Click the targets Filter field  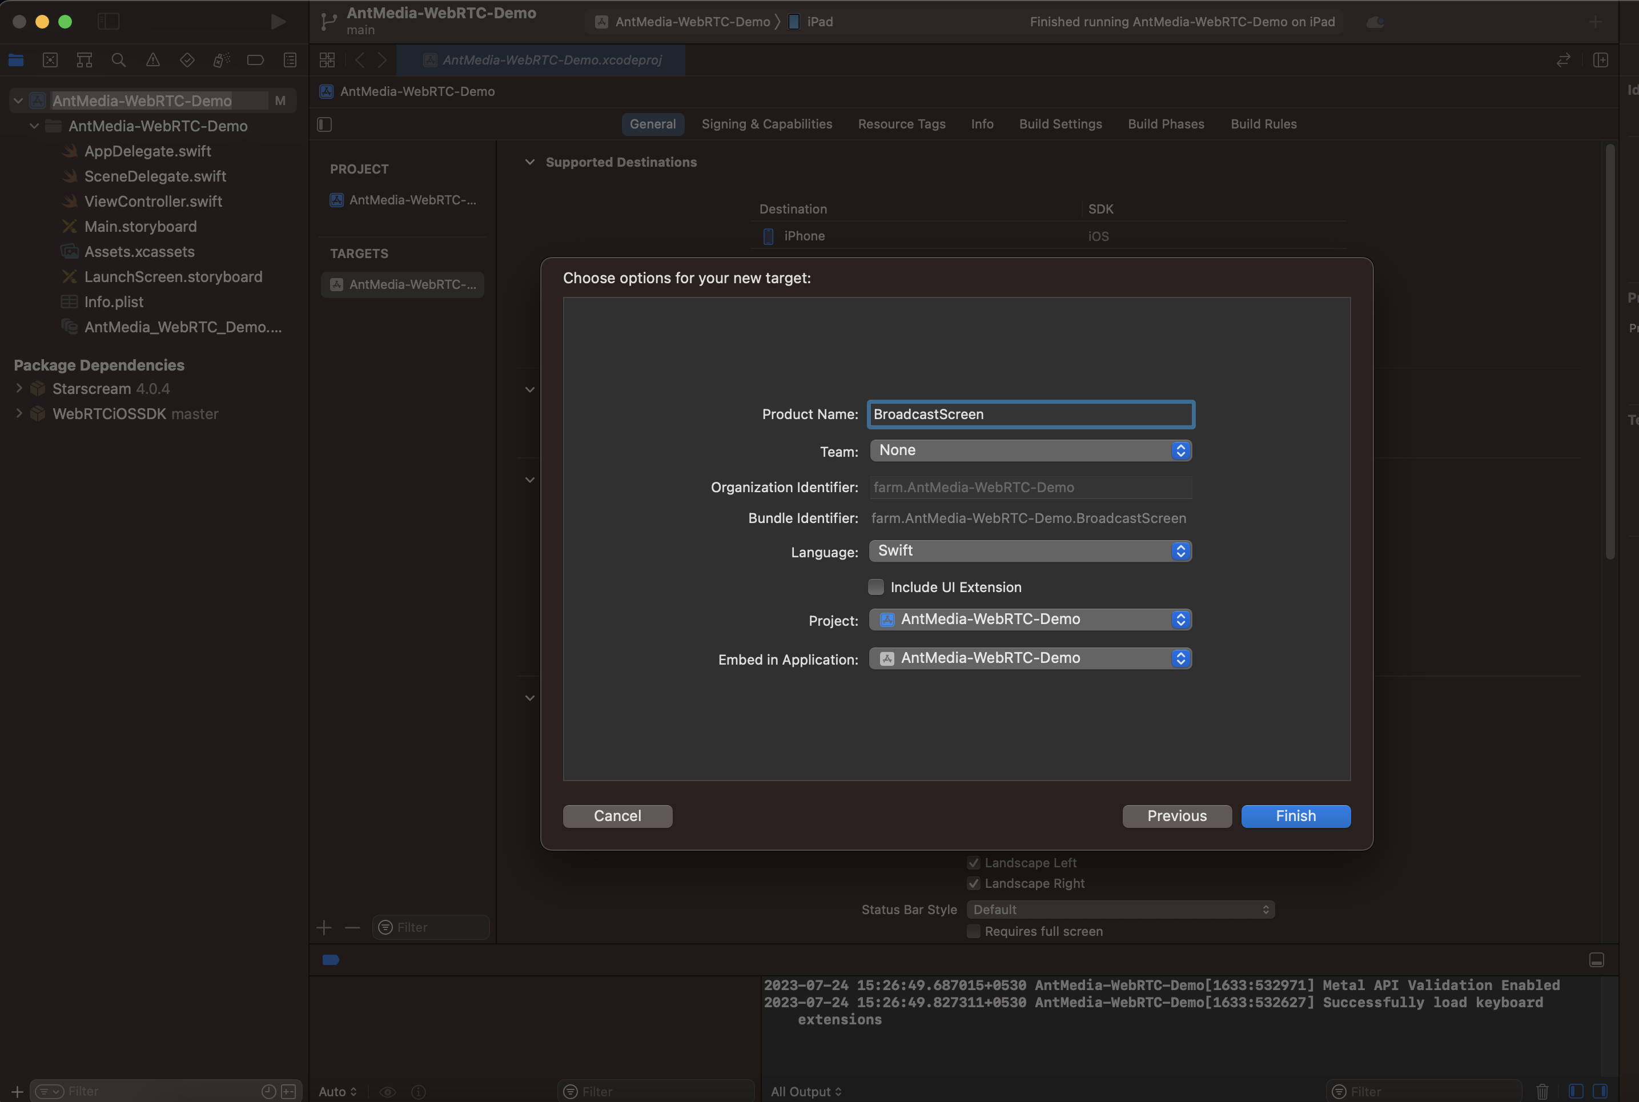point(431,928)
